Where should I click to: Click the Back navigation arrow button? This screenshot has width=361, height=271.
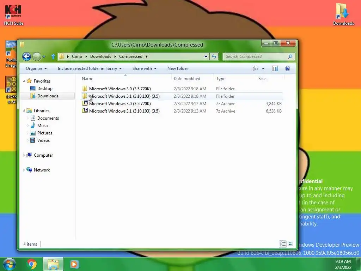27,56
